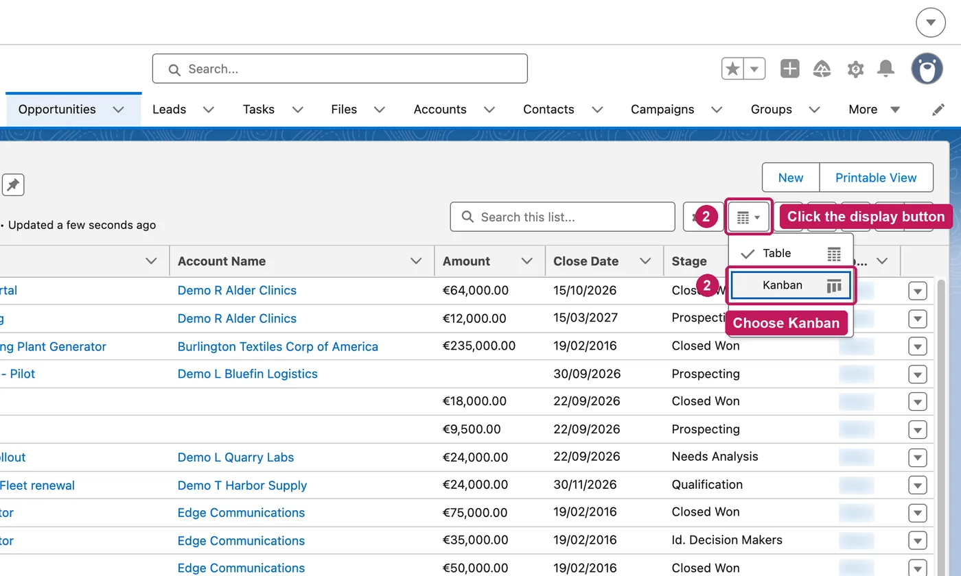The image size is (961, 576).
Task: Open the favorites star icon
Action: pos(733,69)
